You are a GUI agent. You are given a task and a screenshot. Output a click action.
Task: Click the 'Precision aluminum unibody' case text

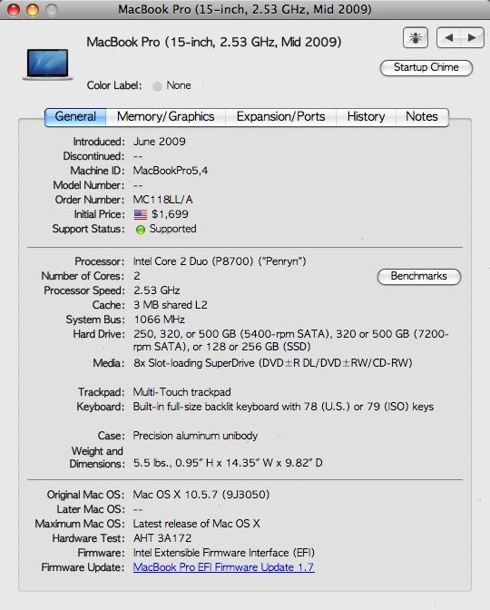tap(195, 436)
